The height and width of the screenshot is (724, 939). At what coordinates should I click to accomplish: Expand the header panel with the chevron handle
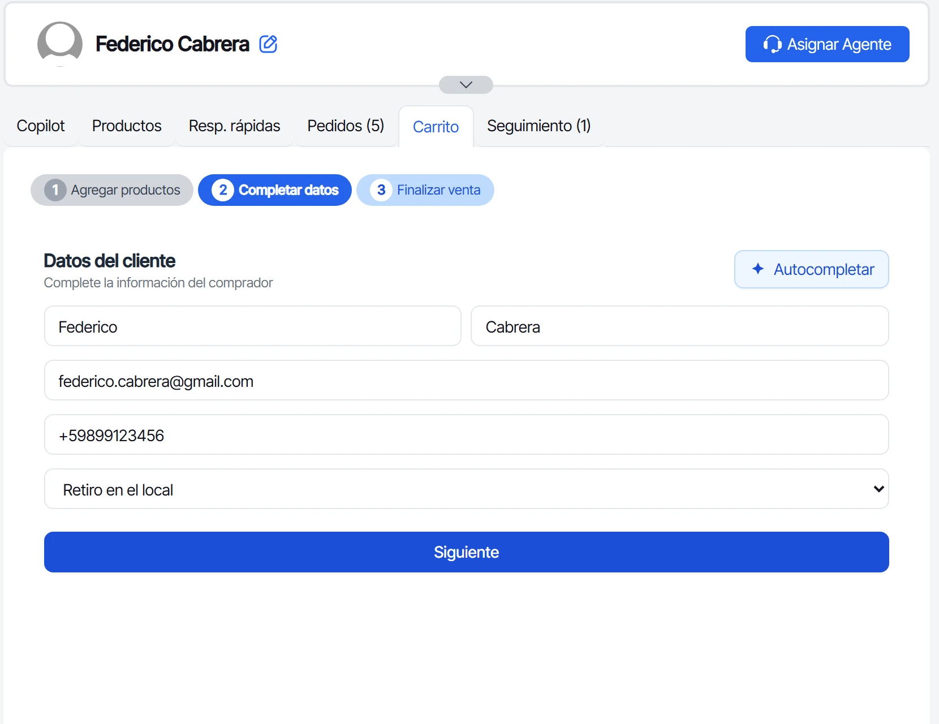(466, 85)
